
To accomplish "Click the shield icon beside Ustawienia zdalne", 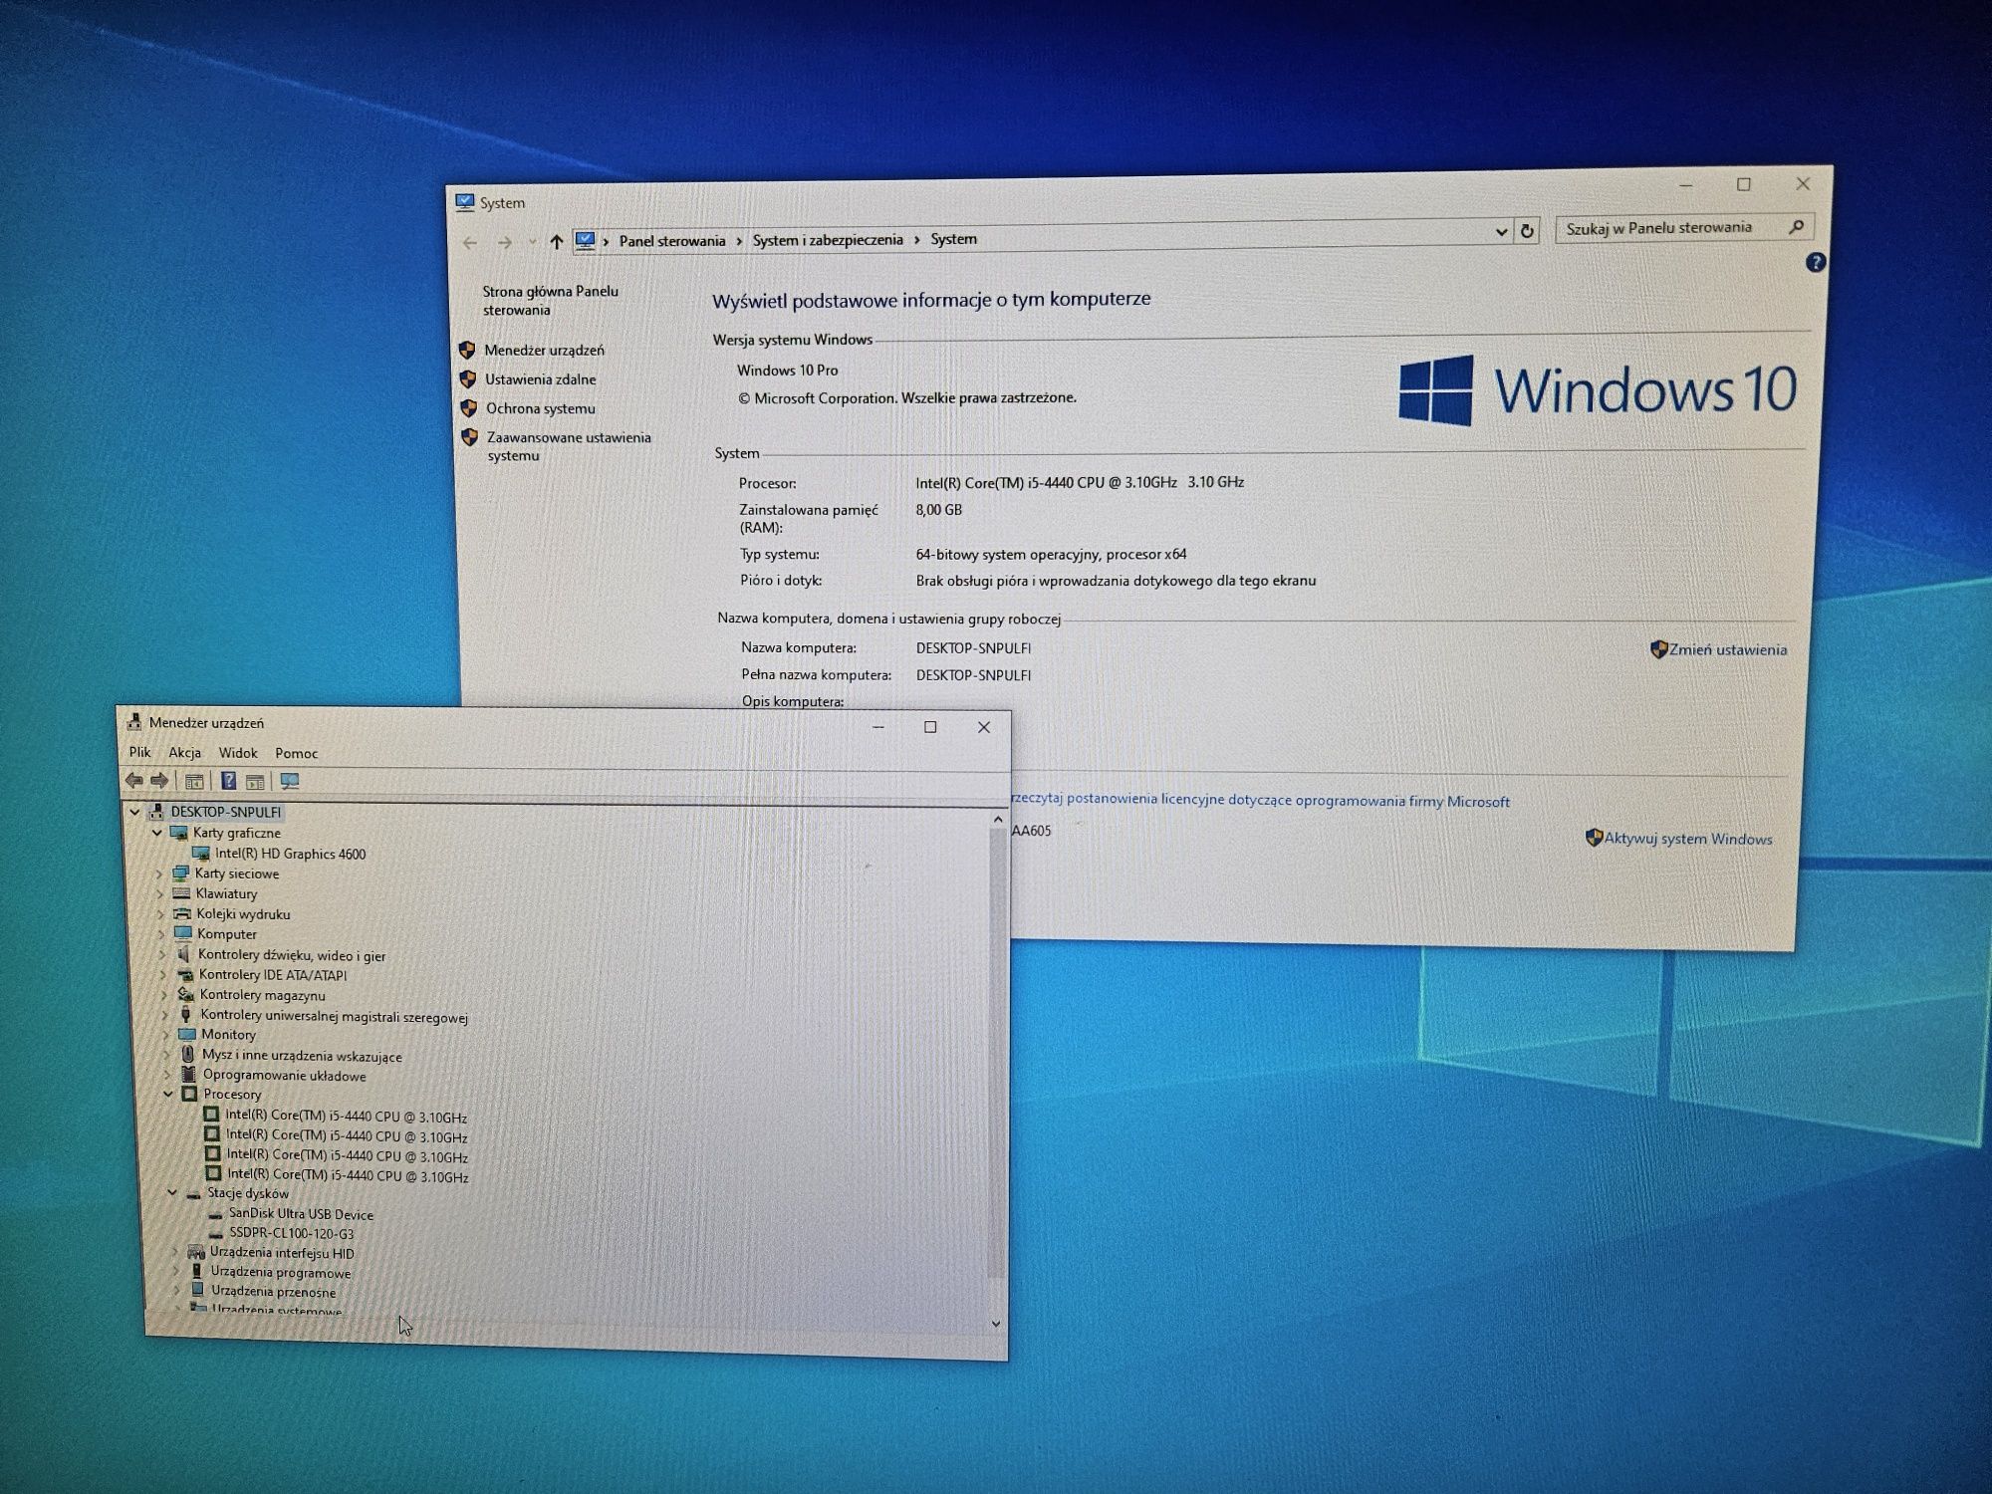I will click(468, 378).
